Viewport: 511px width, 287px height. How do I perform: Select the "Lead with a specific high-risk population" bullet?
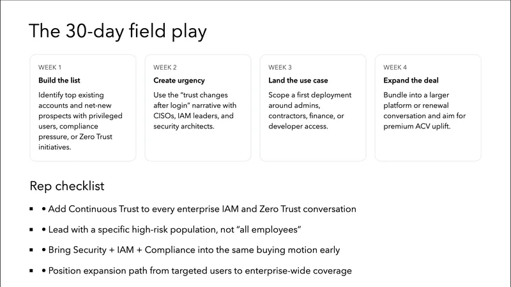[180, 229]
